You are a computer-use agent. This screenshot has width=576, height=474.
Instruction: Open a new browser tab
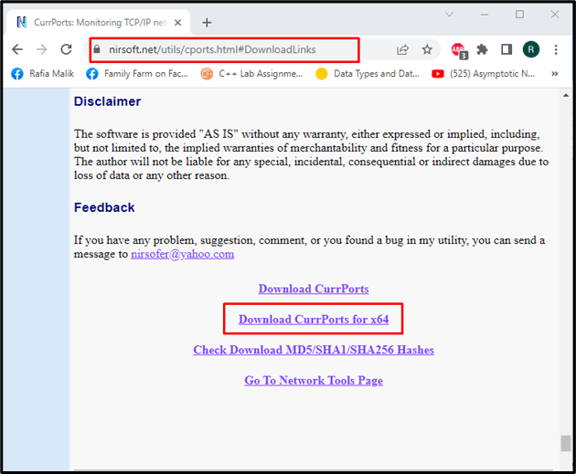[207, 23]
